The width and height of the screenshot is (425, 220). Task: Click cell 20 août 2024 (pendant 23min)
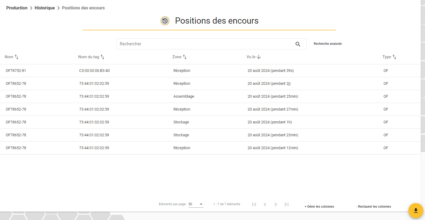tap(273, 135)
